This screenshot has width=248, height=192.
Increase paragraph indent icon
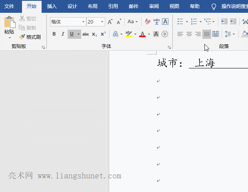tap(233, 21)
